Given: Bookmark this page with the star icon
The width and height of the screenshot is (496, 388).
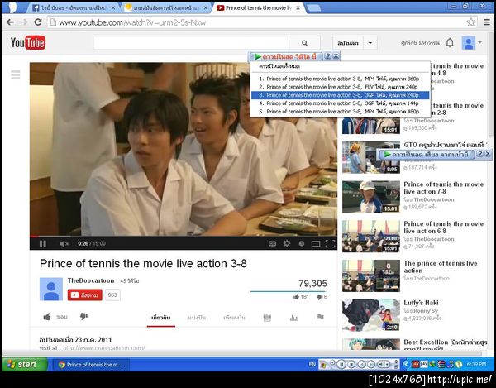Looking at the screenshot, I should [x=470, y=22].
